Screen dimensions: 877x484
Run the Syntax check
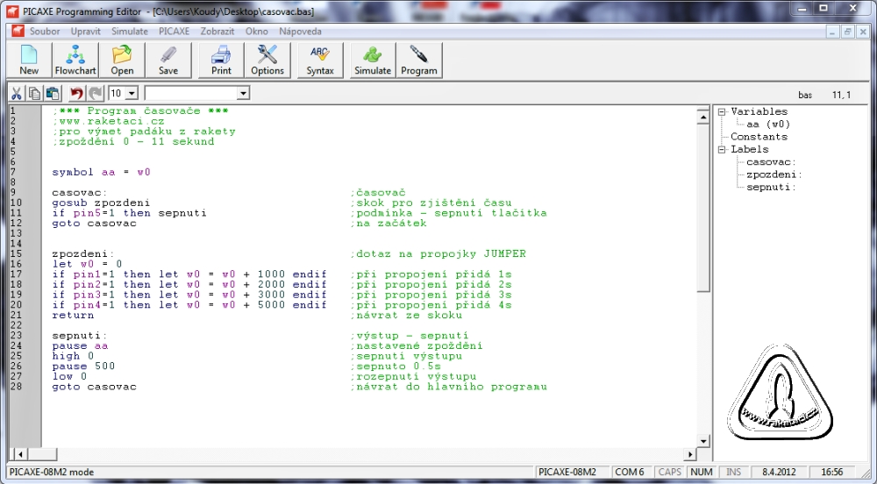pos(320,60)
